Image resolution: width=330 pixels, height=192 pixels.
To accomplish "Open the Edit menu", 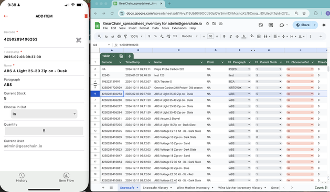I will [113, 28].
